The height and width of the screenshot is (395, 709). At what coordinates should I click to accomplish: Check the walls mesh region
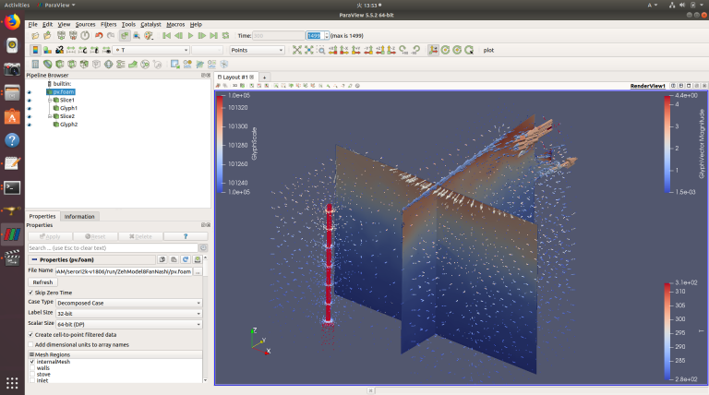click(33, 367)
